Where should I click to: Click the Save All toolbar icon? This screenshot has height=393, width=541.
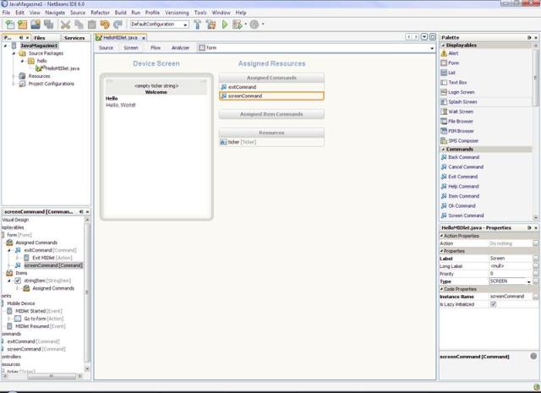point(48,25)
